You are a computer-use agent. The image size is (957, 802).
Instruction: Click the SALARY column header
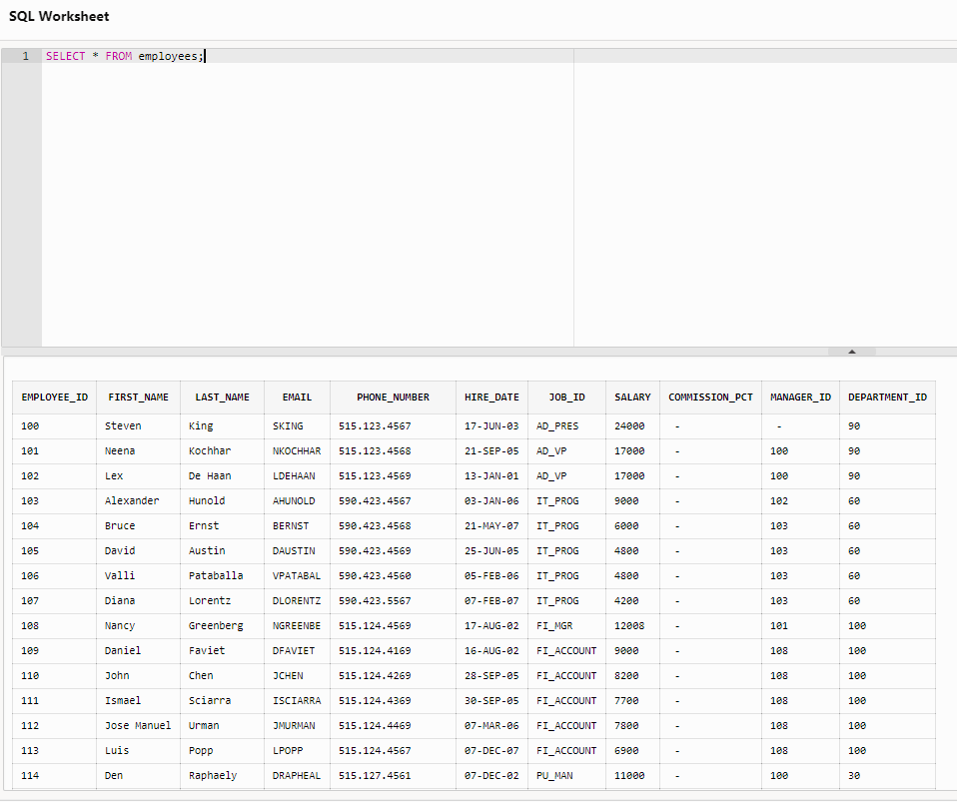tap(633, 398)
